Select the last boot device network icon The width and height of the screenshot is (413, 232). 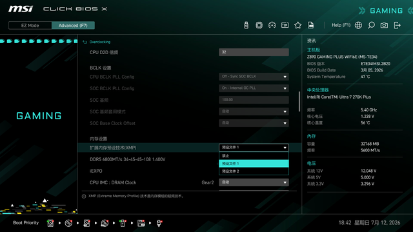pyautogui.click(x=159, y=223)
